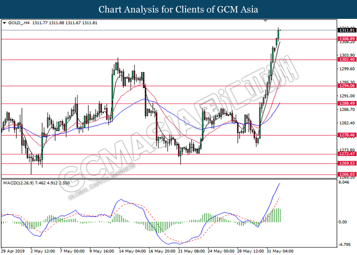Image resolution: width=357 pixels, height=255 pixels.
Task: Select the 29 Apr 2019 date marker
Action: (14, 251)
